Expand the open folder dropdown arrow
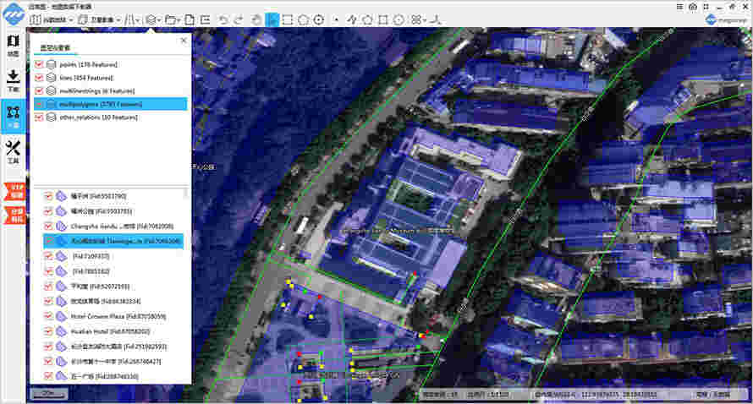The height and width of the screenshot is (404, 753). pyautogui.click(x=179, y=19)
